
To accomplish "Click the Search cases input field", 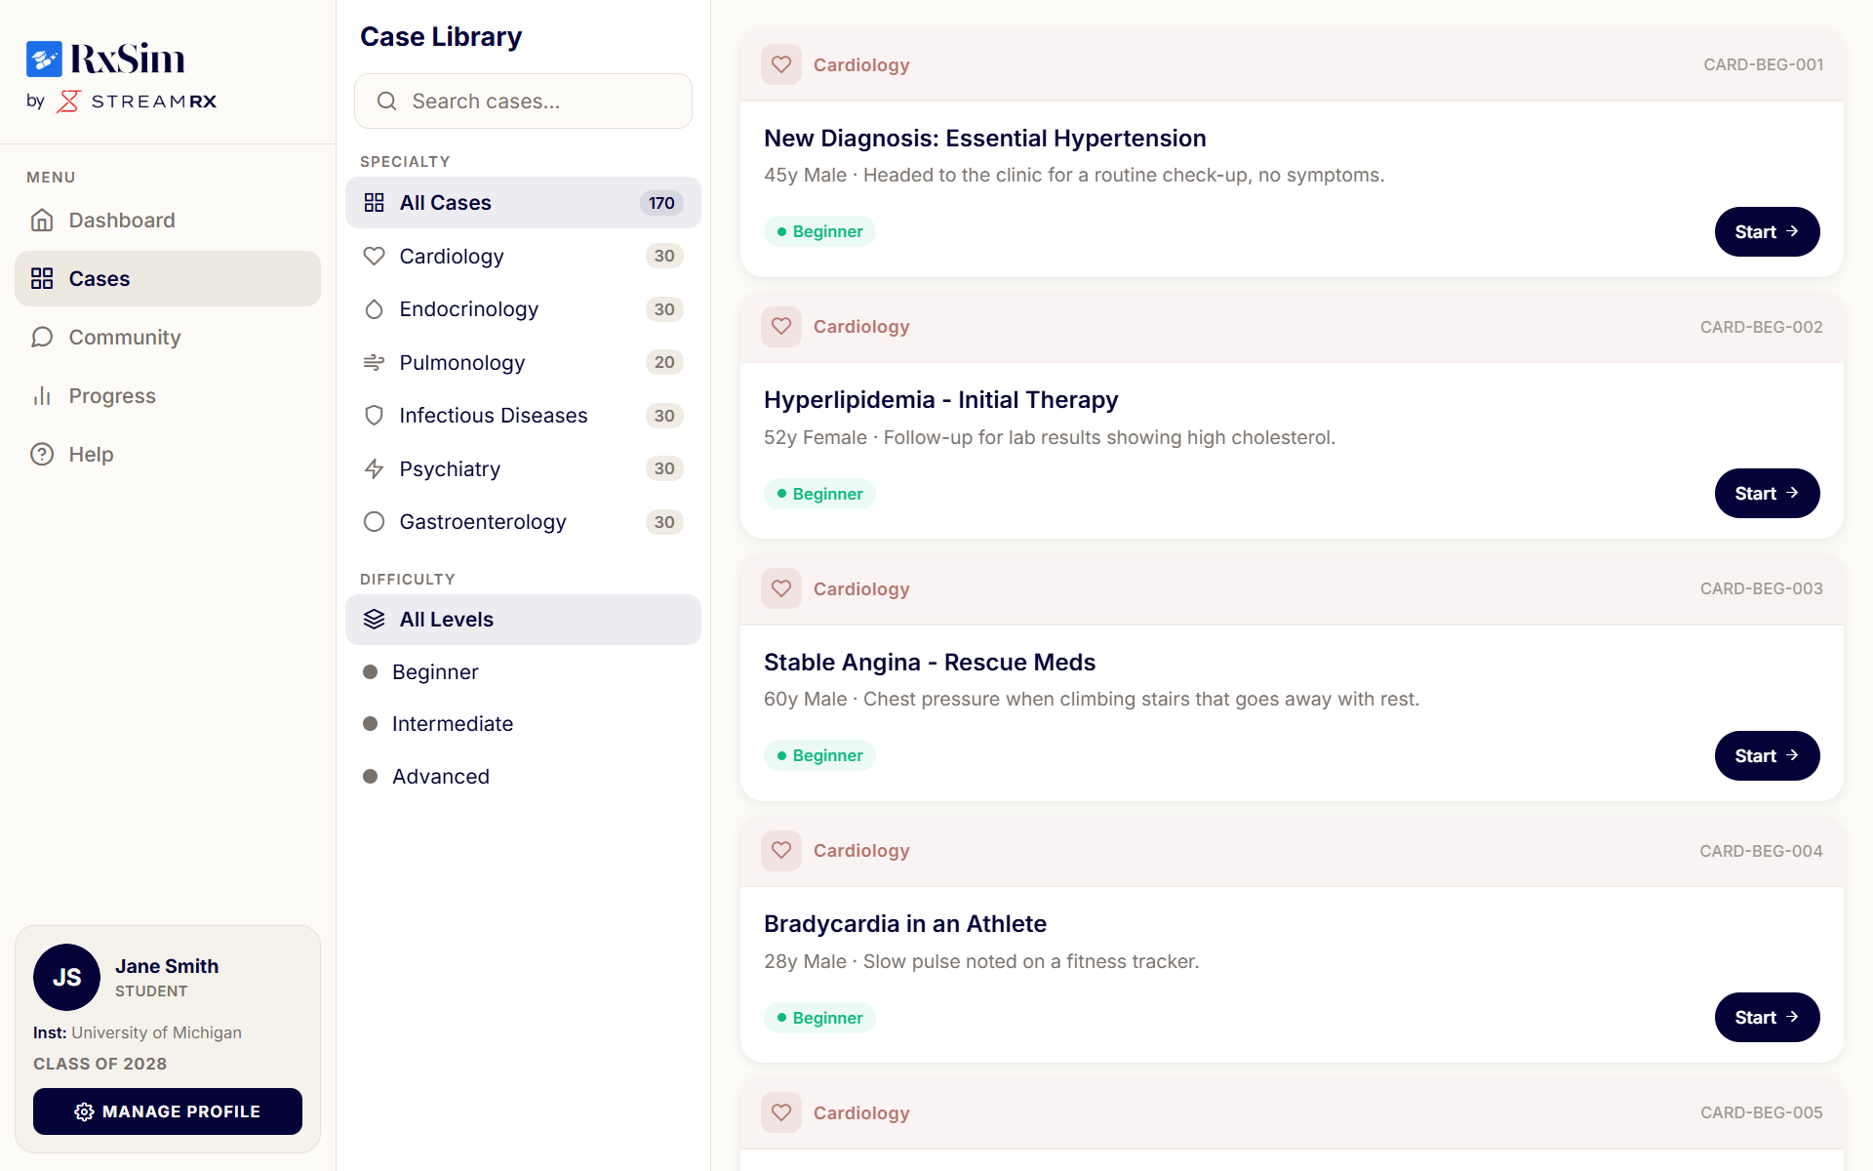I will coord(523,101).
